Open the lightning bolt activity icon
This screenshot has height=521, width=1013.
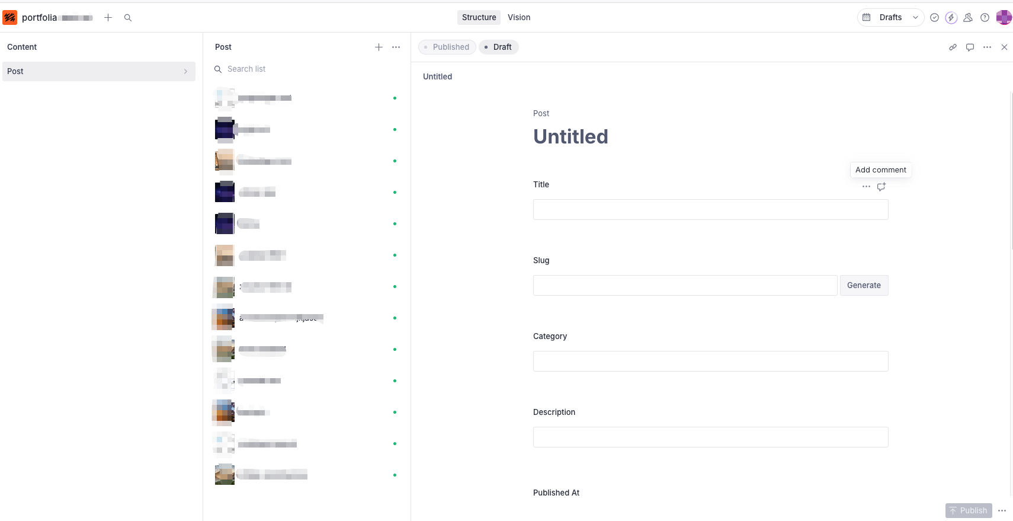click(x=951, y=18)
